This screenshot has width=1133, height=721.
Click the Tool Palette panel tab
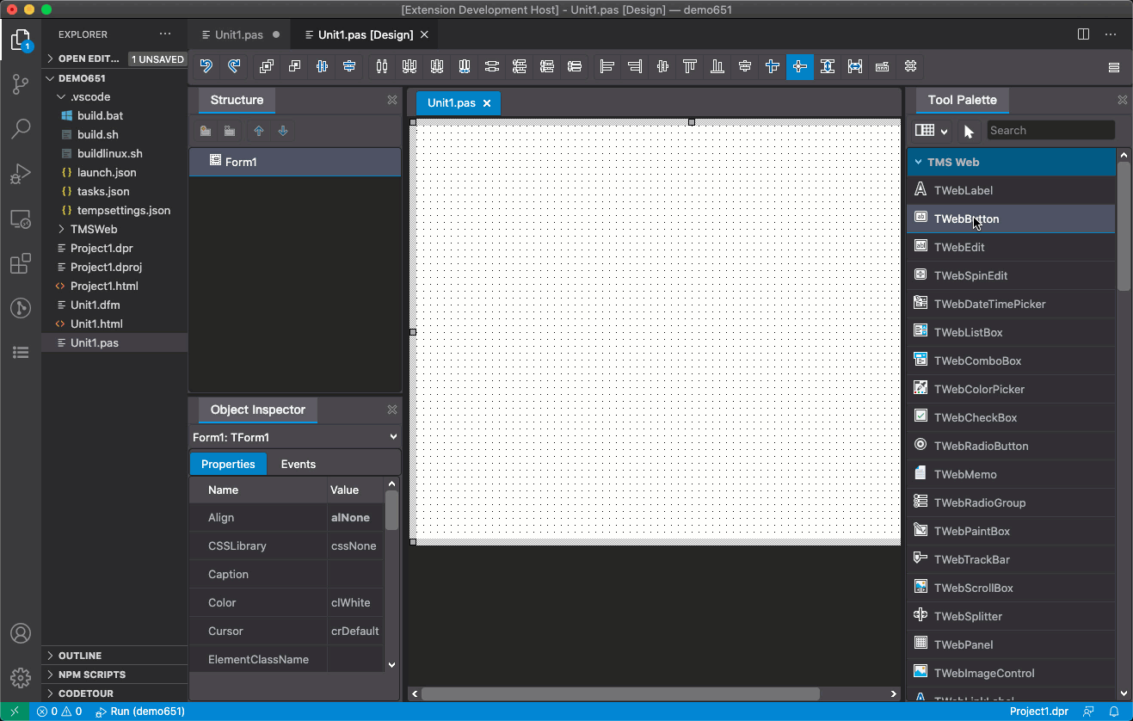pos(962,100)
